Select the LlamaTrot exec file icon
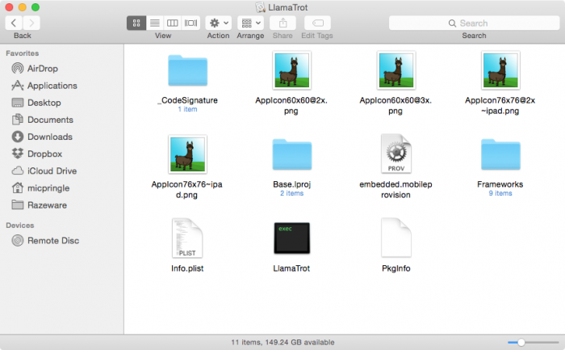 [x=292, y=238]
